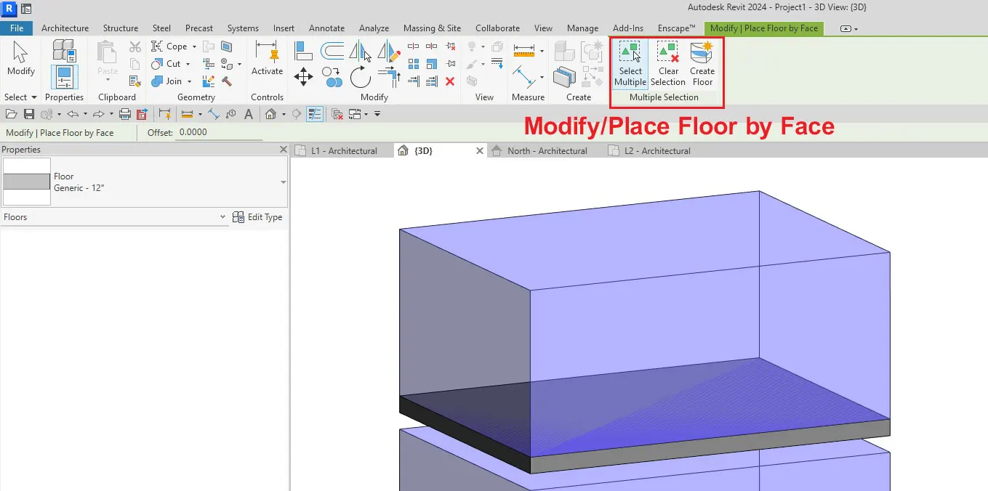The width and height of the screenshot is (988, 491).
Task: Click the Activate controls button
Action: click(267, 58)
